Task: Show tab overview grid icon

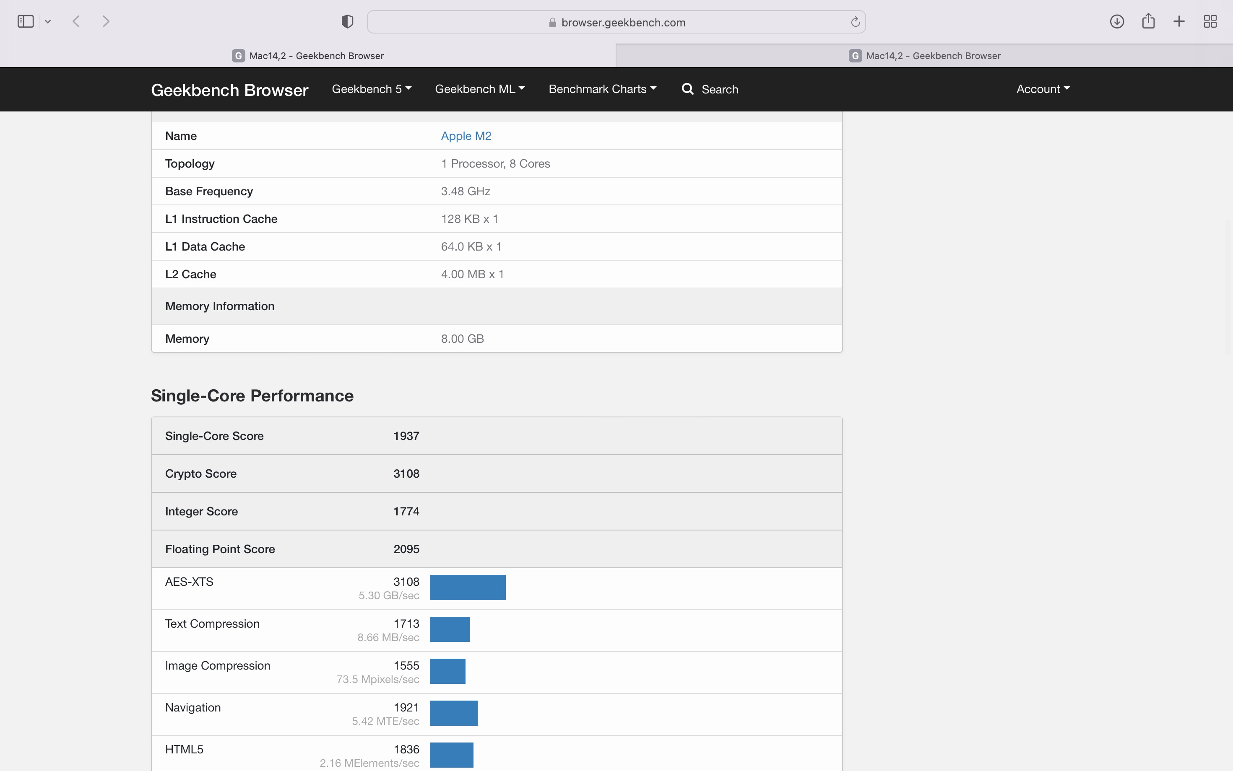Action: (1210, 21)
